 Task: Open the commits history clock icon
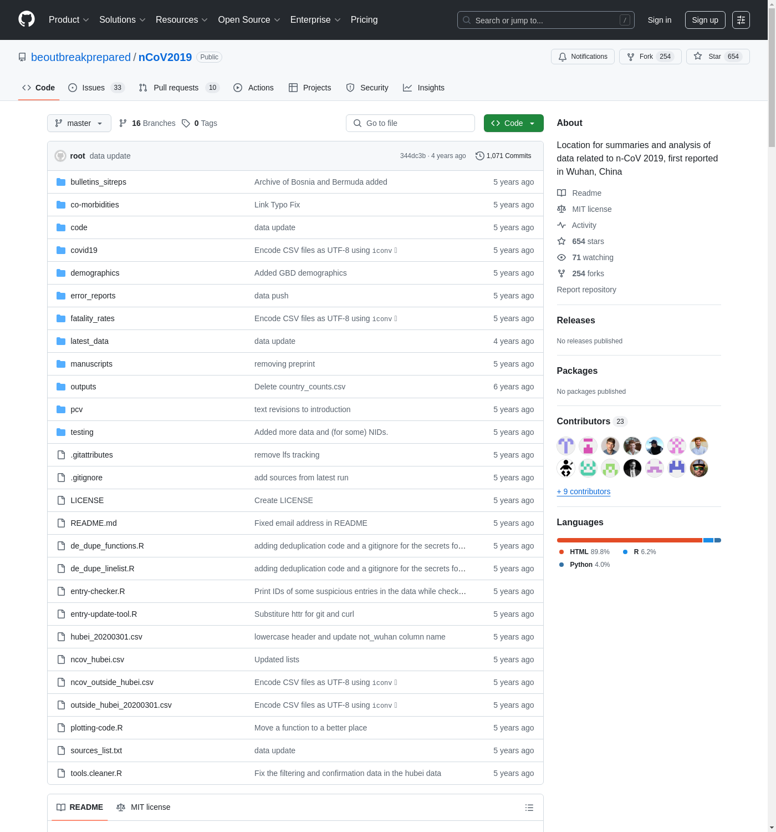tap(479, 156)
